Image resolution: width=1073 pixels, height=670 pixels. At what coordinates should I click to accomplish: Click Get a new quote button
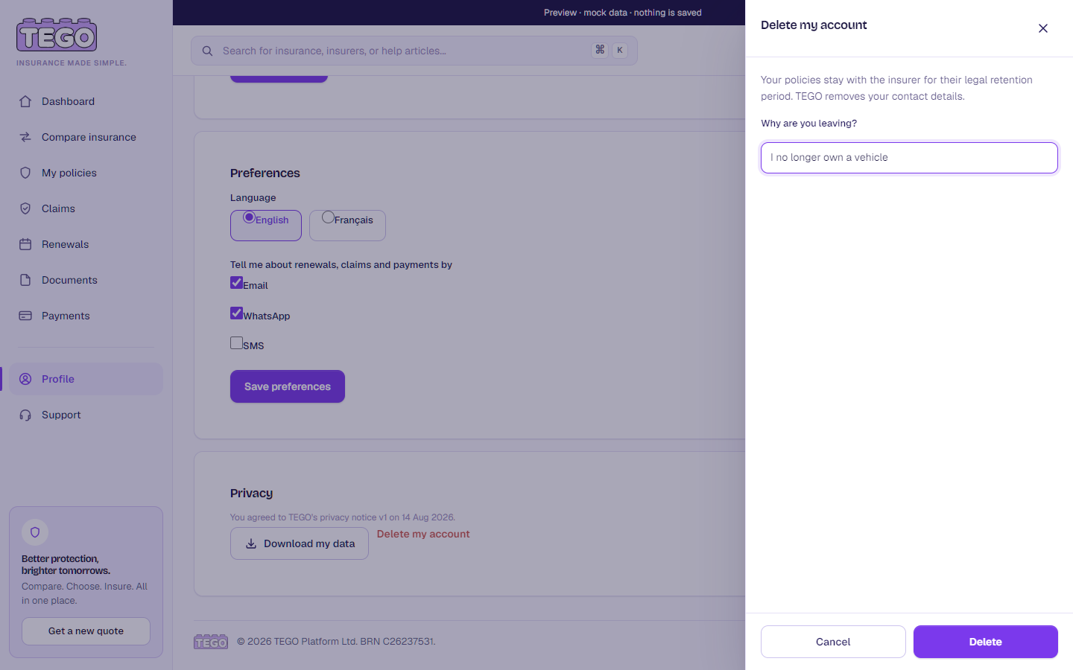(x=86, y=631)
